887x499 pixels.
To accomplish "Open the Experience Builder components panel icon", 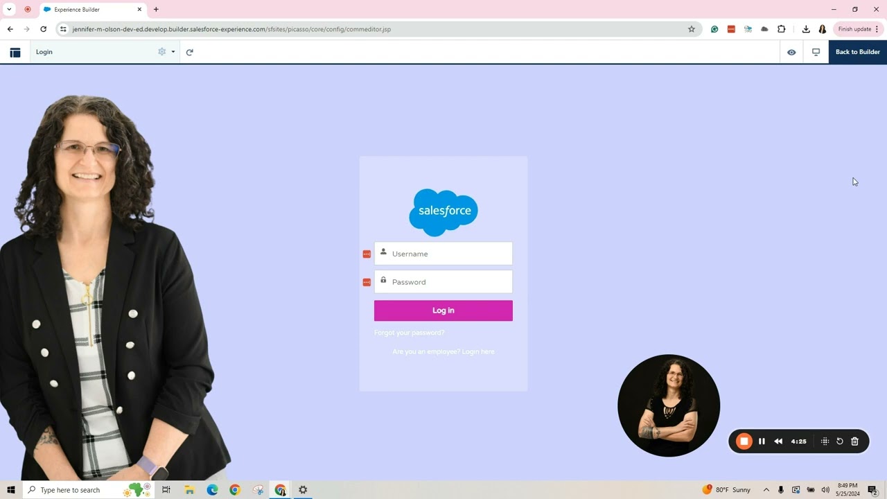I will (x=15, y=52).
